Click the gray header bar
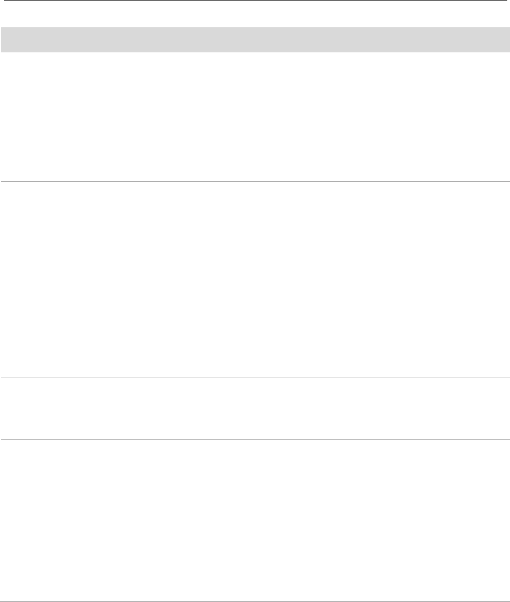 (x=255, y=39)
